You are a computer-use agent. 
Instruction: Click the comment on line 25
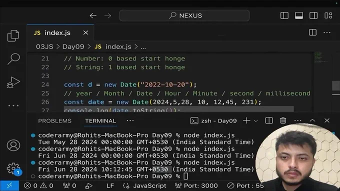pos(187,93)
